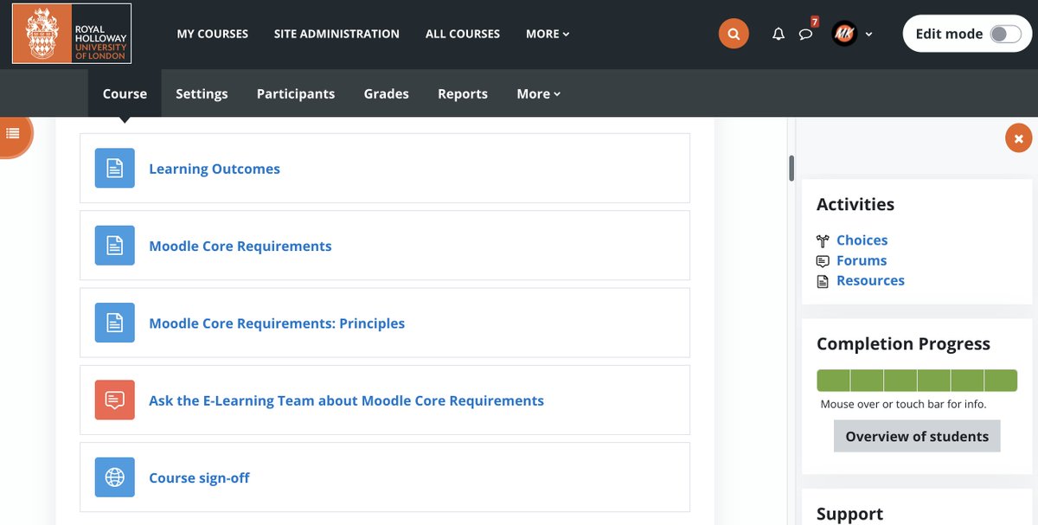Click the Forums icon in the Activities block

coord(823,260)
